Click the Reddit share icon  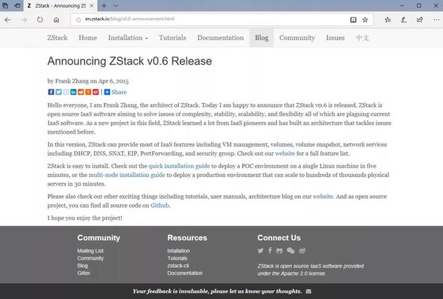(x=81, y=92)
